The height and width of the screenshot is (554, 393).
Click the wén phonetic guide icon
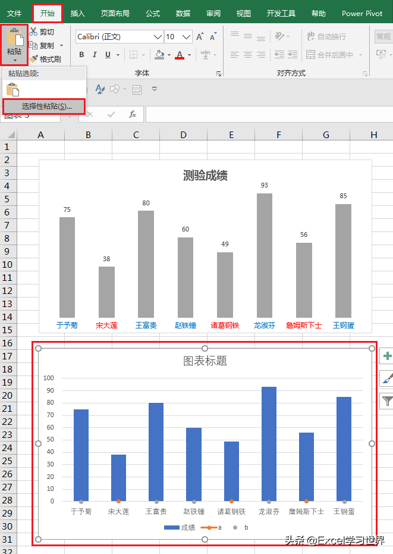[x=205, y=54]
